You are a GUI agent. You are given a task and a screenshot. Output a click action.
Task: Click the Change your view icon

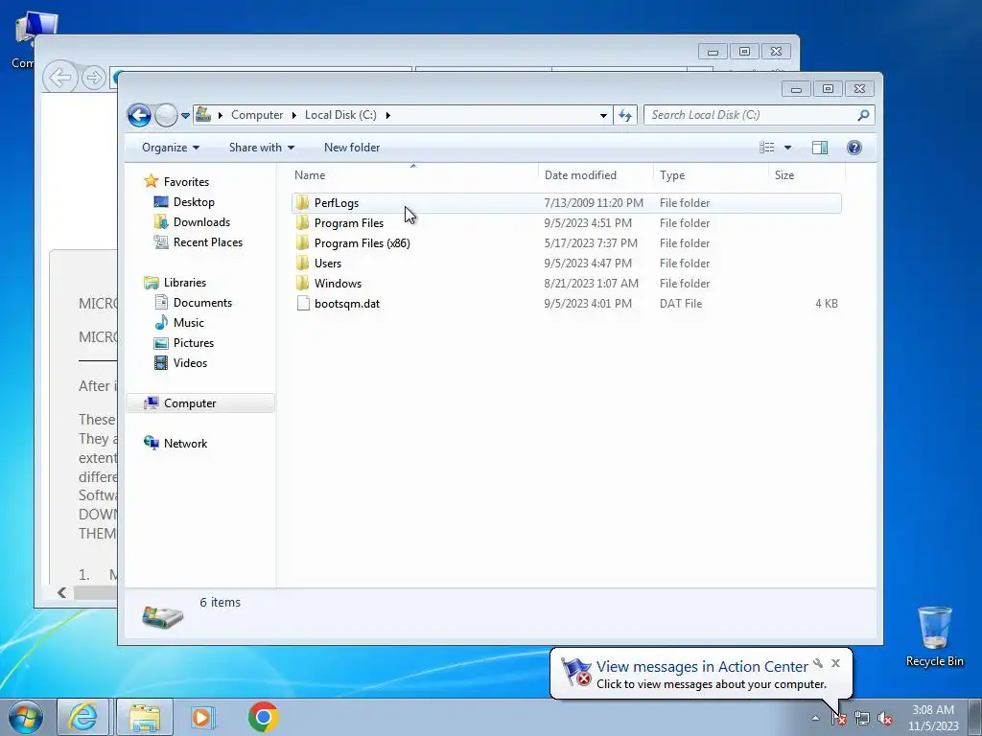[767, 148]
